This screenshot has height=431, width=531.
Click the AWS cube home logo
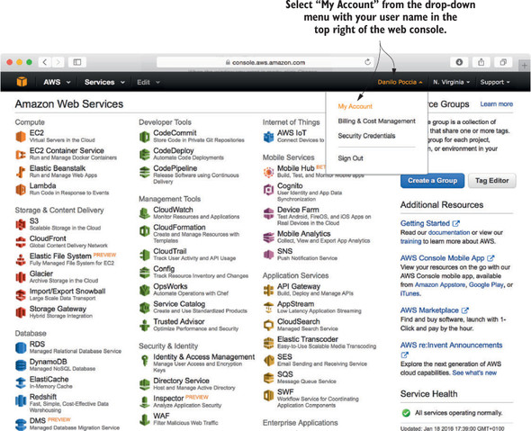(22, 82)
